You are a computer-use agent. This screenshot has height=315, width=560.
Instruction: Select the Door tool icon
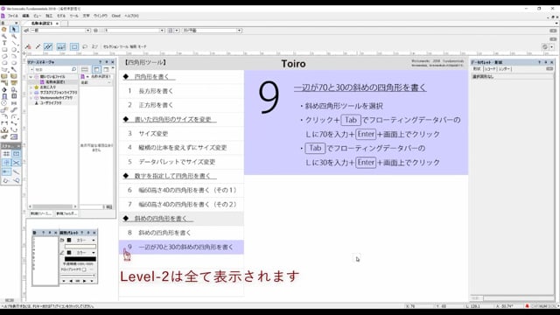[4, 96]
